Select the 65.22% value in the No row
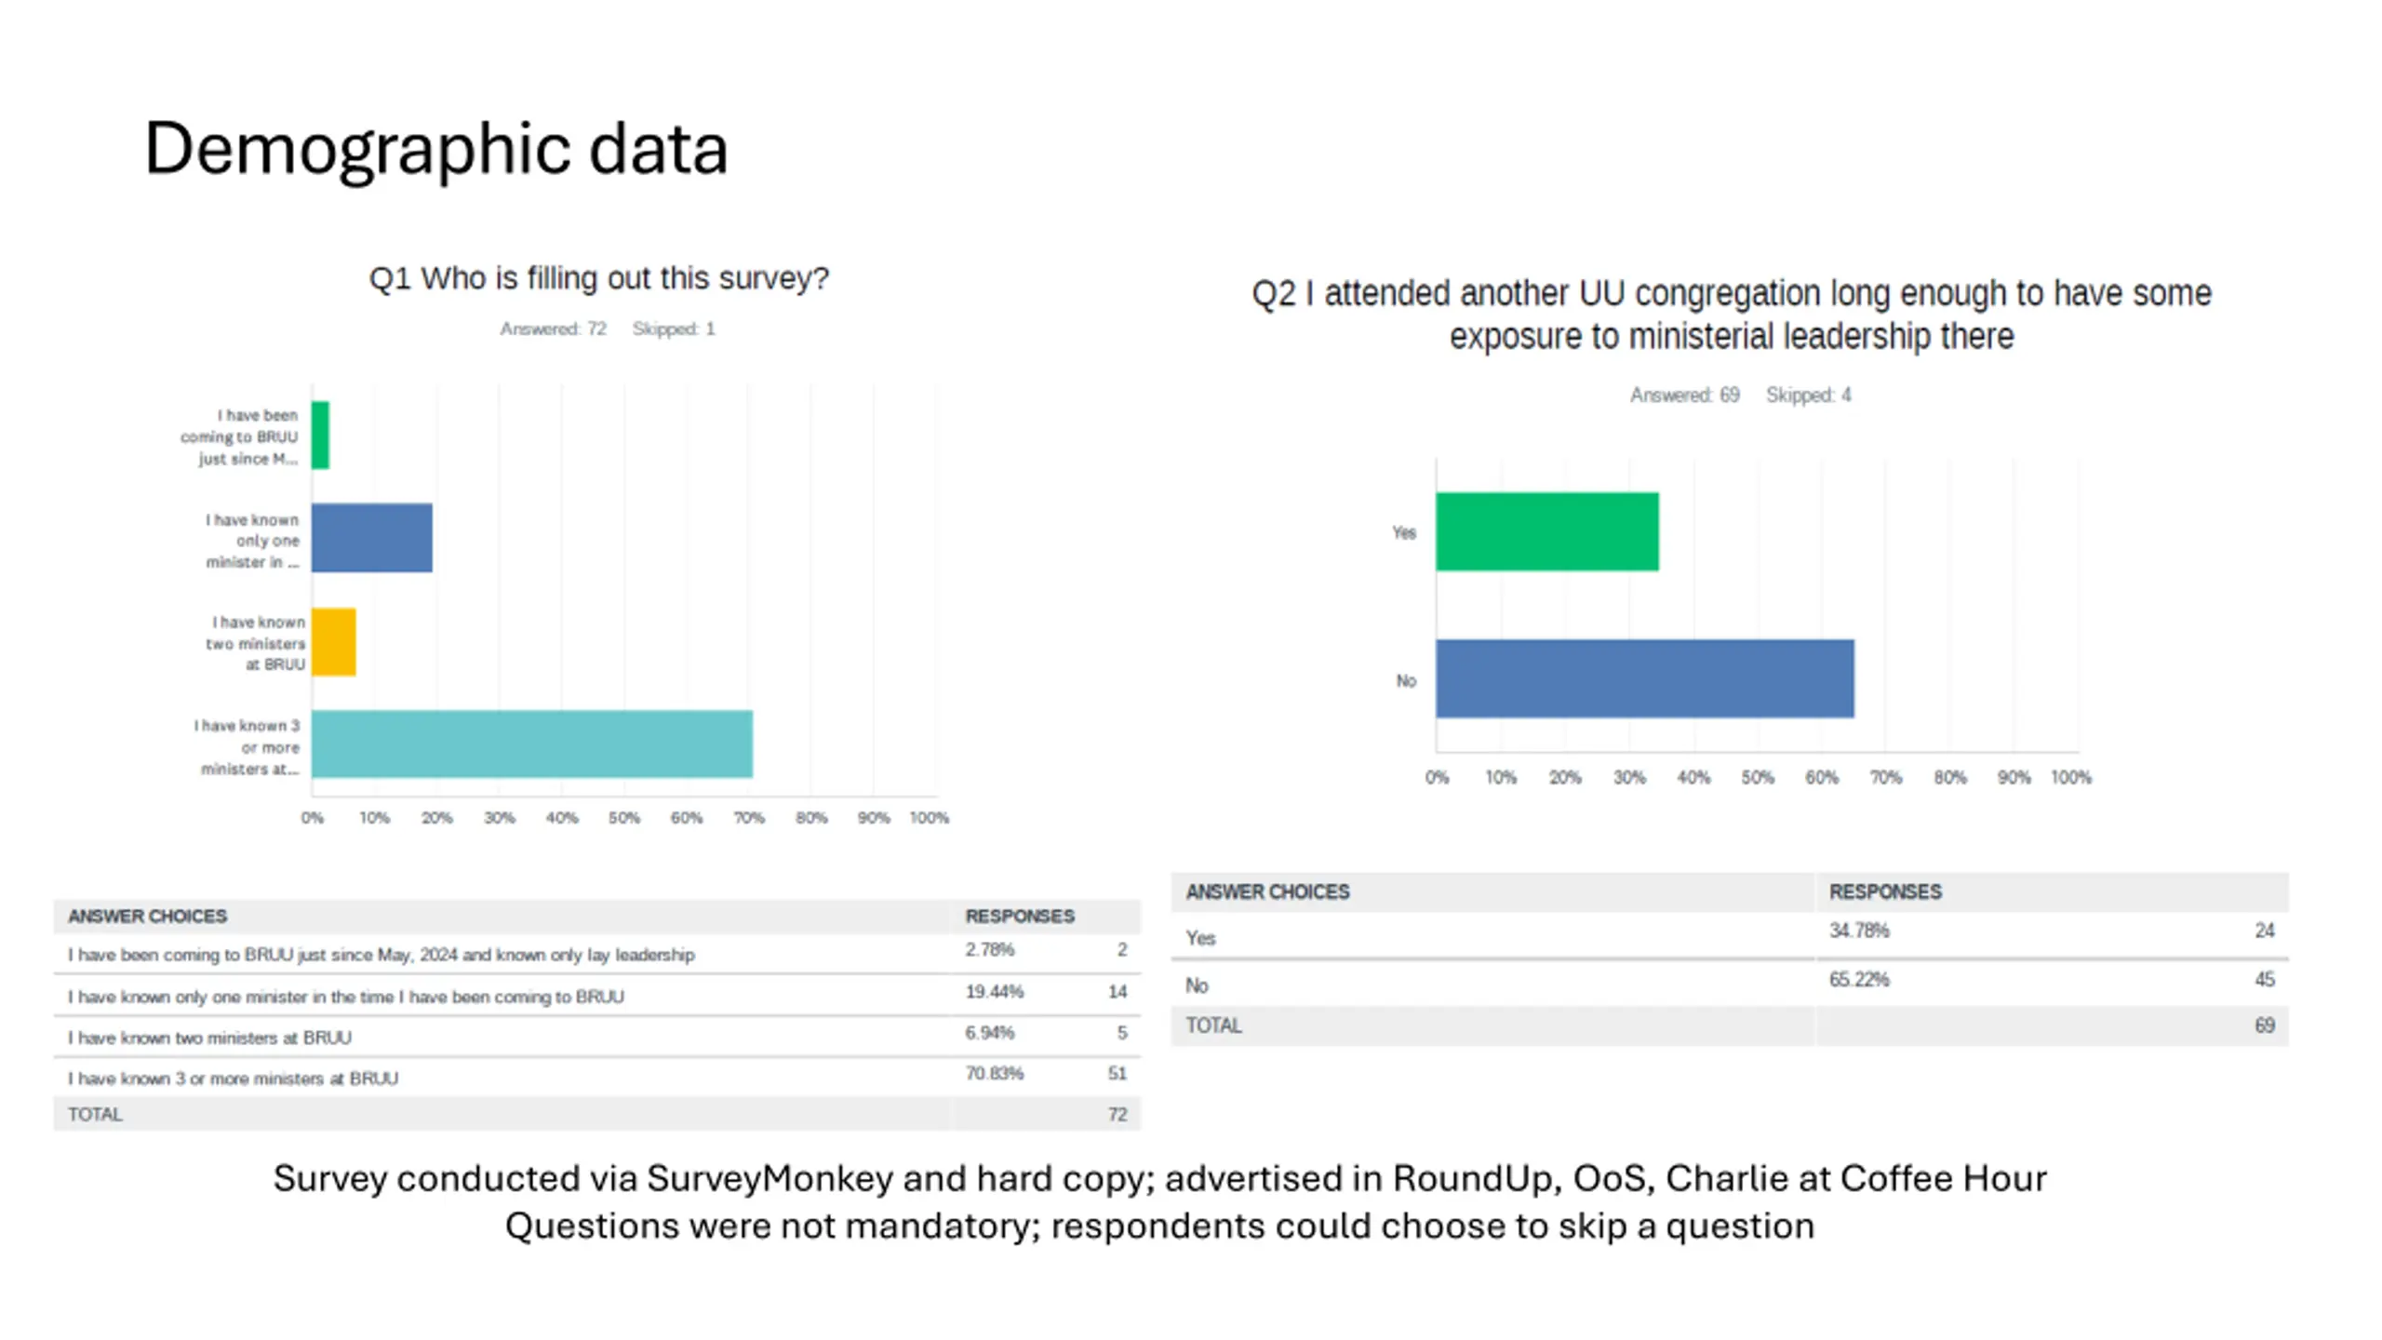 [x=1858, y=980]
